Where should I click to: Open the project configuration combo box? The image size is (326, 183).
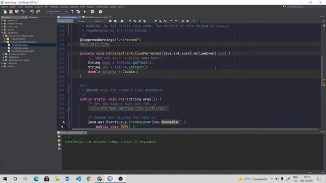point(57,12)
